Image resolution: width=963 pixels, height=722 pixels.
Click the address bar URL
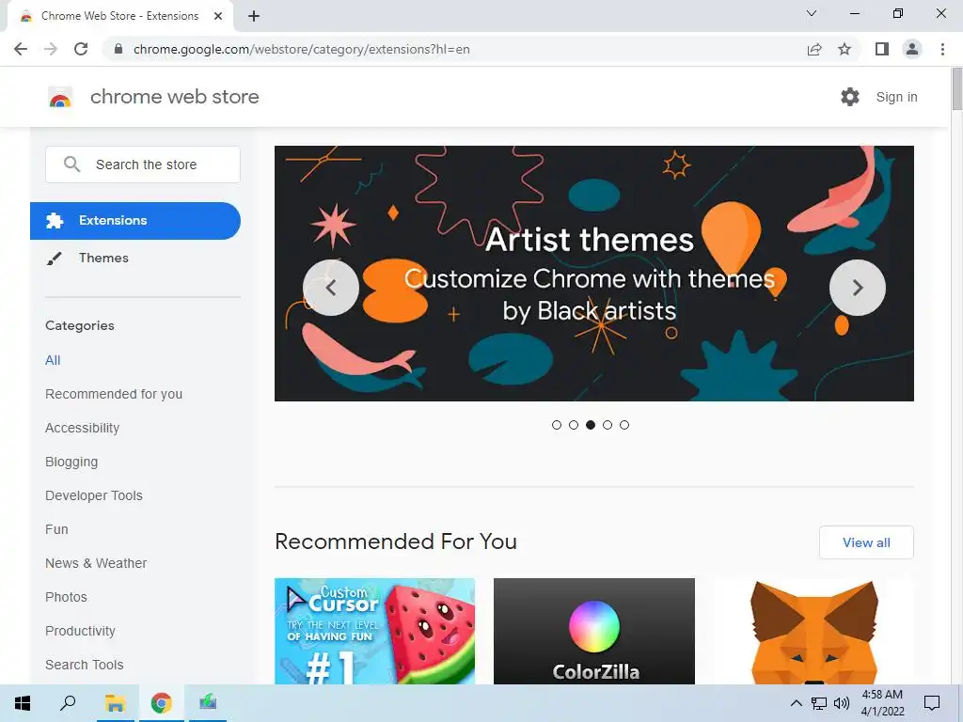pyautogui.click(x=302, y=49)
